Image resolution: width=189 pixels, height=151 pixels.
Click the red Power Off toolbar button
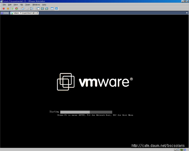point(4,9)
